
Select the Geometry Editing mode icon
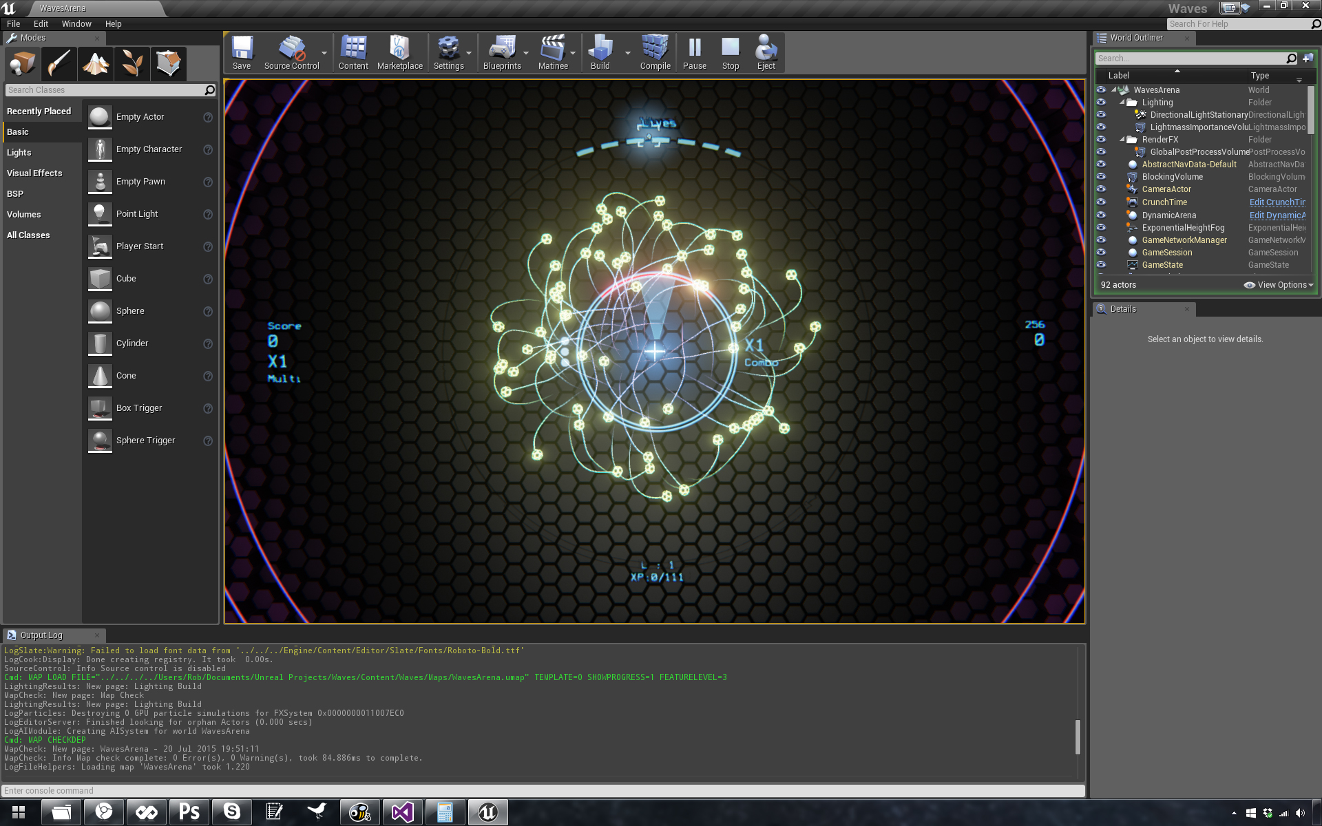pos(169,64)
